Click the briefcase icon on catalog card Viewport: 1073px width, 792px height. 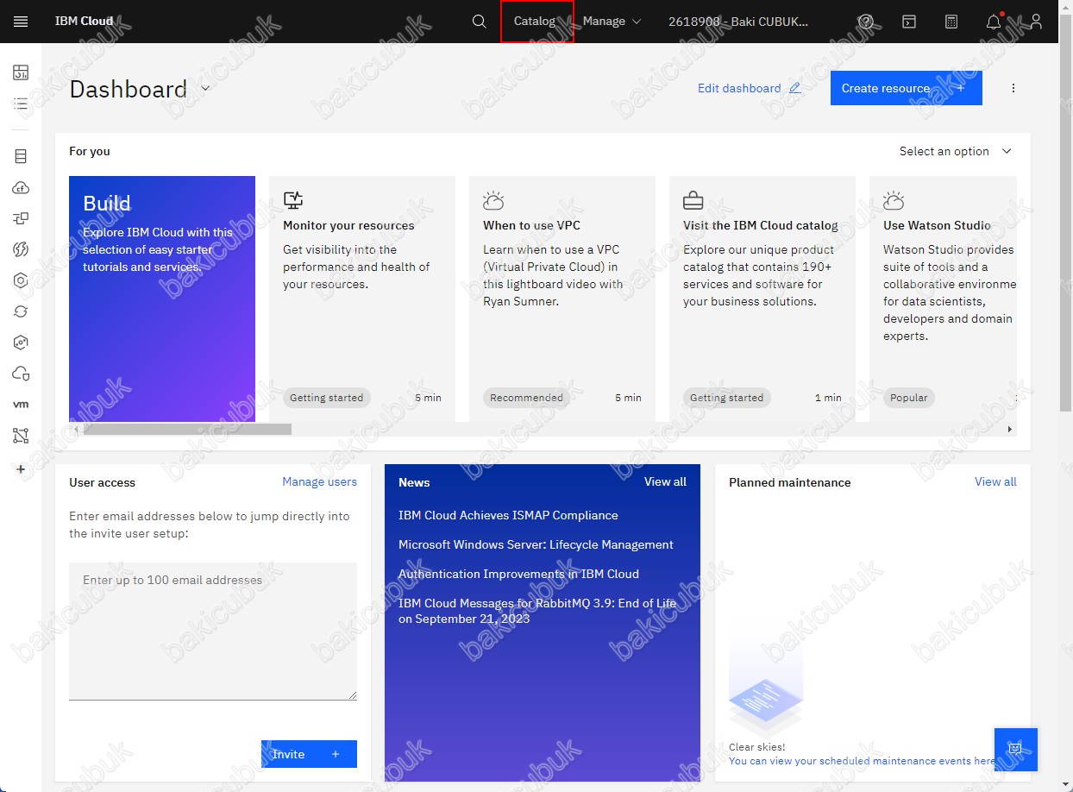click(x=693, y=201)
